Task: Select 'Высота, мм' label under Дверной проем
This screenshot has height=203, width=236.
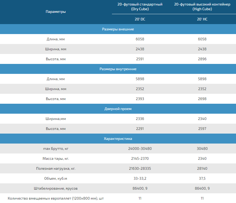Action: pyautogui.click(x=56, y=129)
